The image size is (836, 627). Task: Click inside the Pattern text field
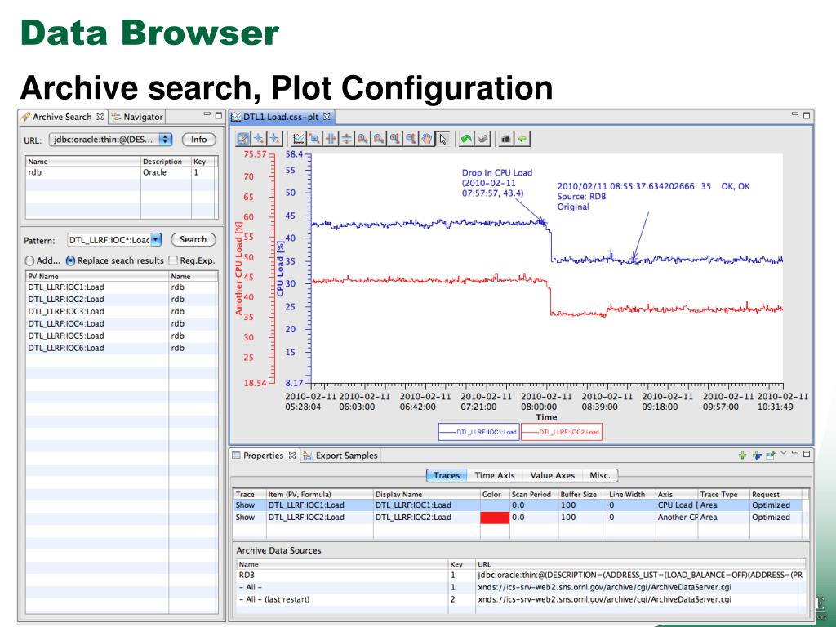click(109, 240)
